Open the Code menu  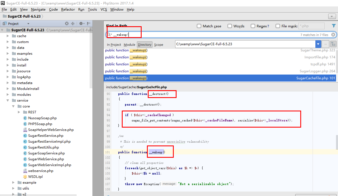(53, 9)
